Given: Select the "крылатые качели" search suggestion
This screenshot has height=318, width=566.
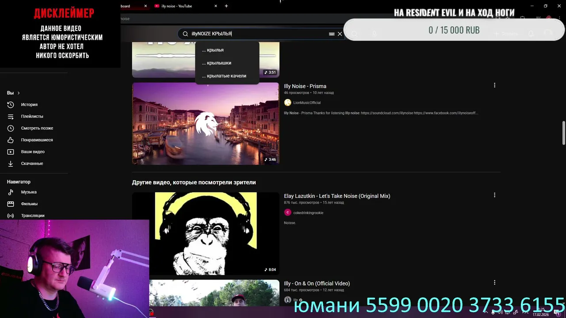Looking at the screenshot, I should (x=227, y=76).
